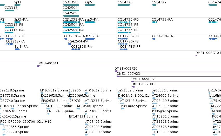The height and width of the screenshot is (136, 221).
Task: Click the ssp5 gene arrow glyph
Action: [90, 5]
